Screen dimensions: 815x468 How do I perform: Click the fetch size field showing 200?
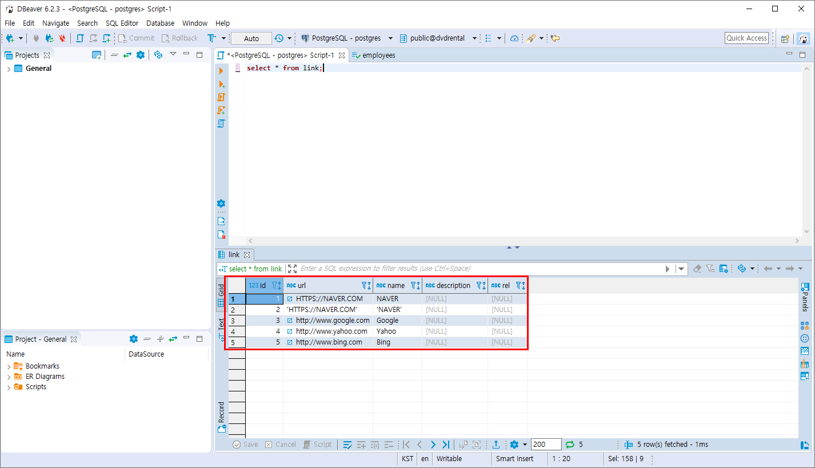[x=546, y=445]
